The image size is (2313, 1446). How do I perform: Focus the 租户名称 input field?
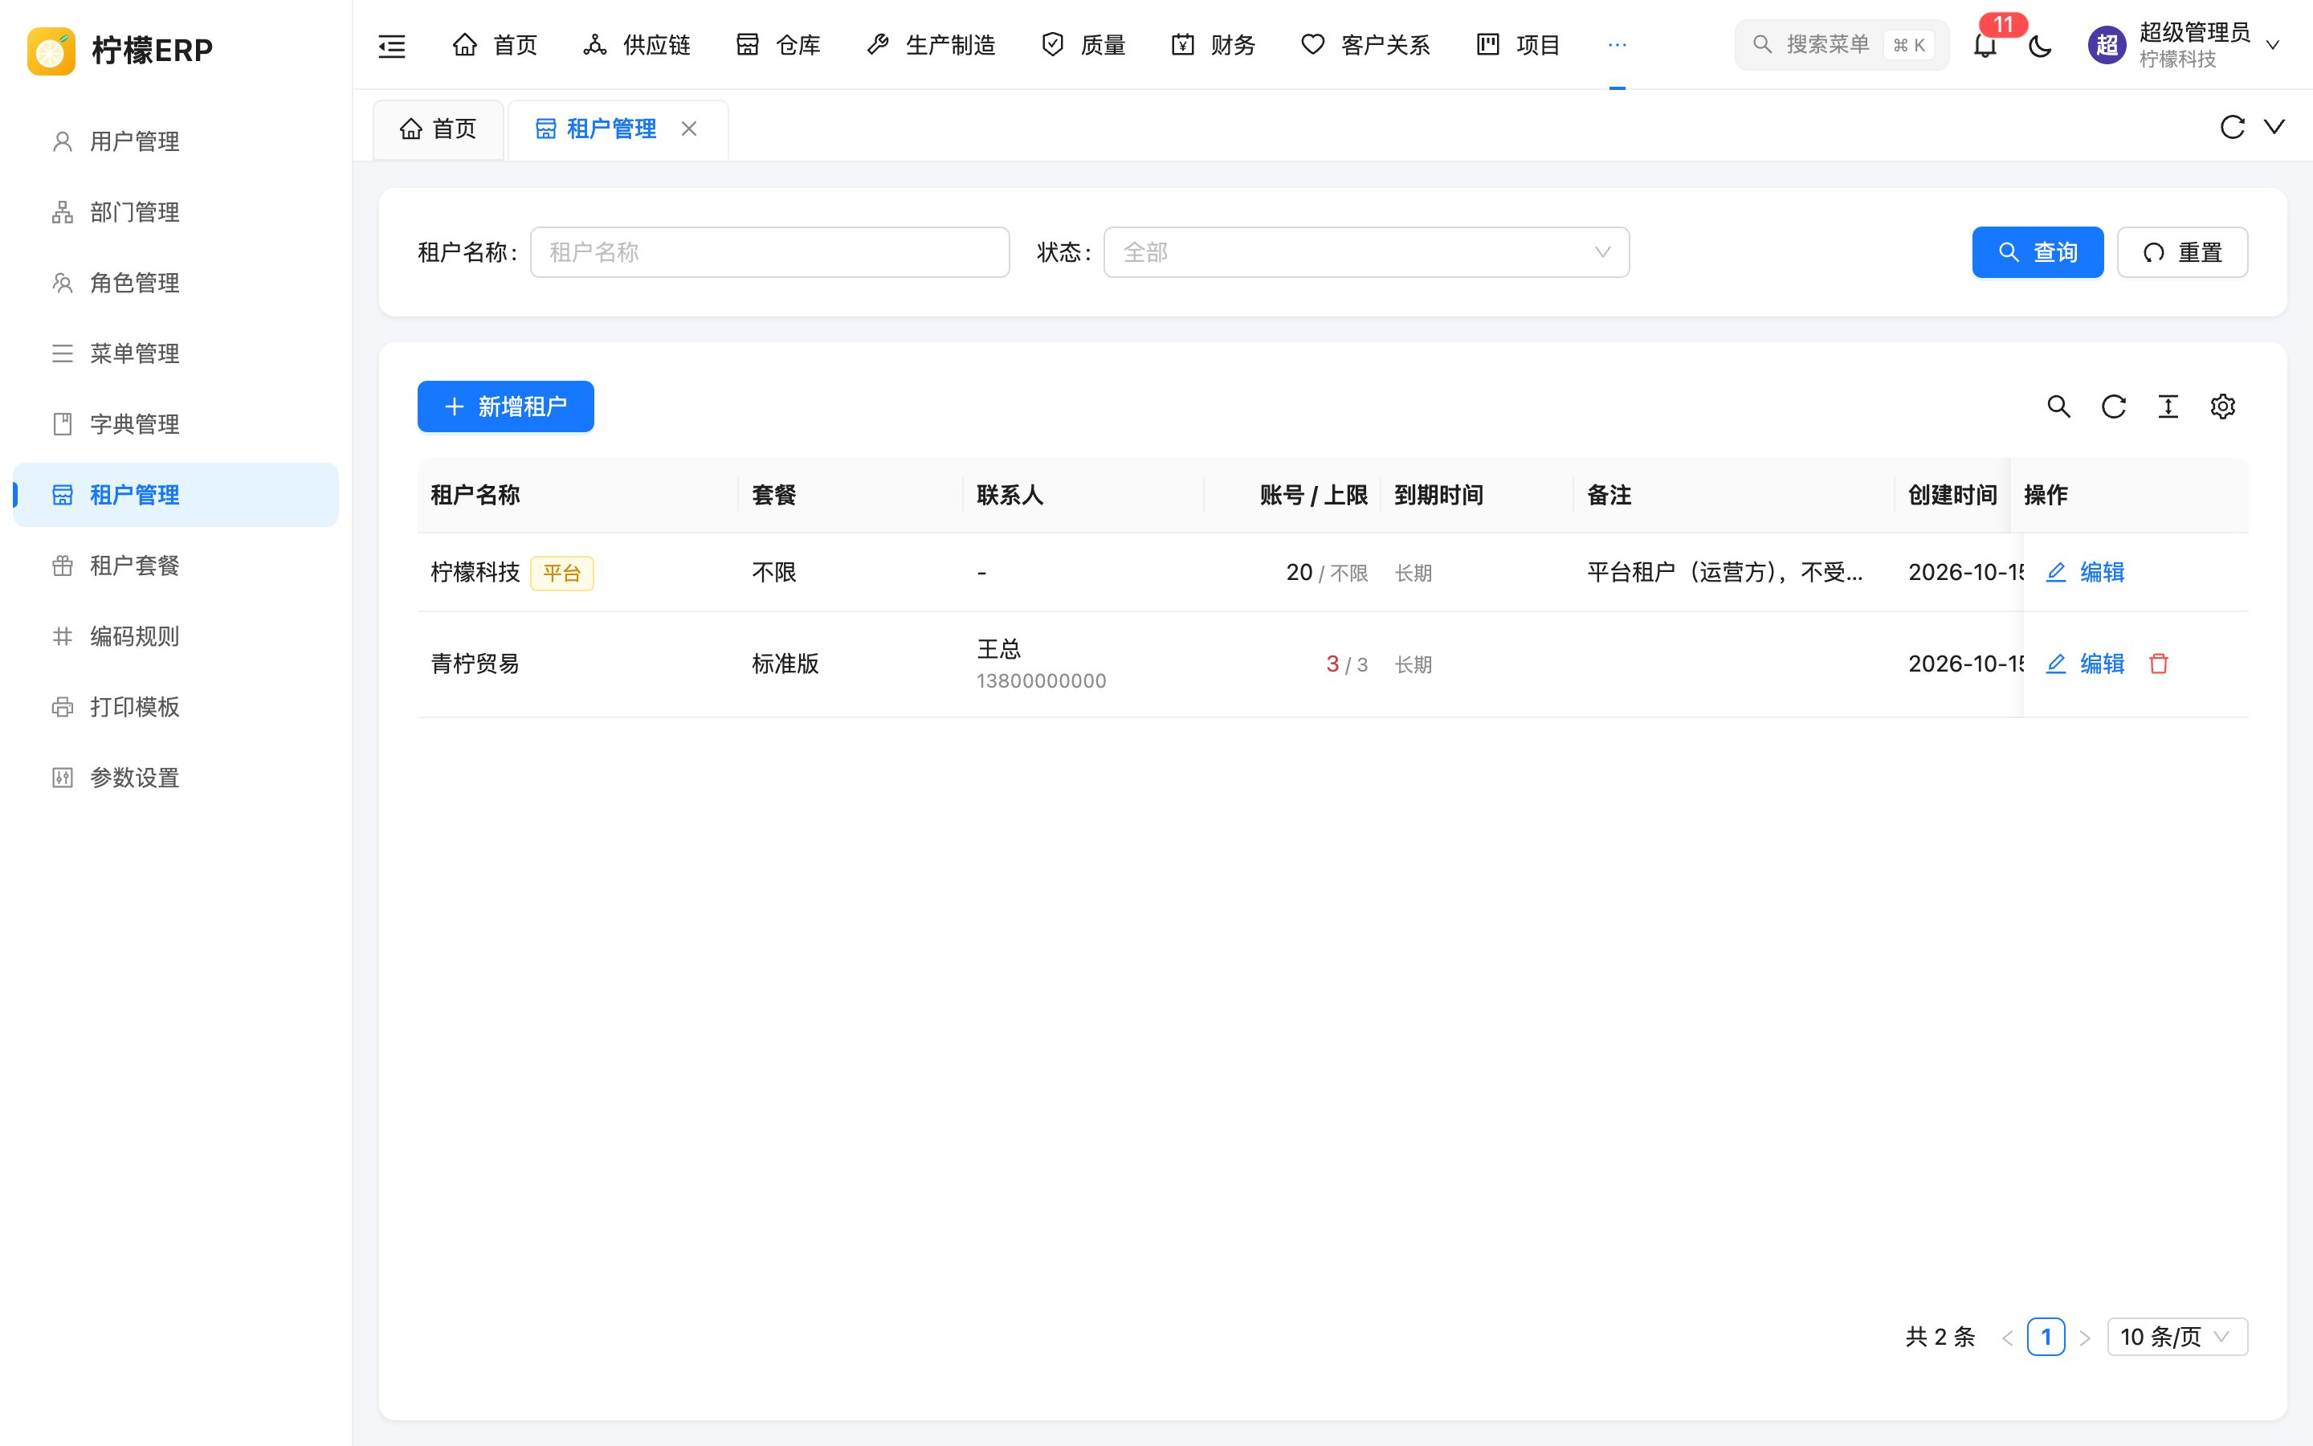tap(769, 252)
